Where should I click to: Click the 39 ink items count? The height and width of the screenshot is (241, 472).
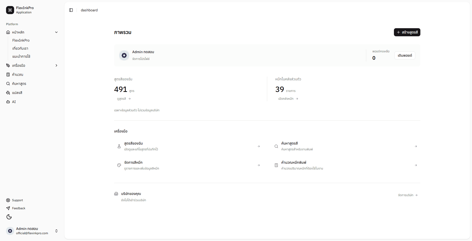280,89
